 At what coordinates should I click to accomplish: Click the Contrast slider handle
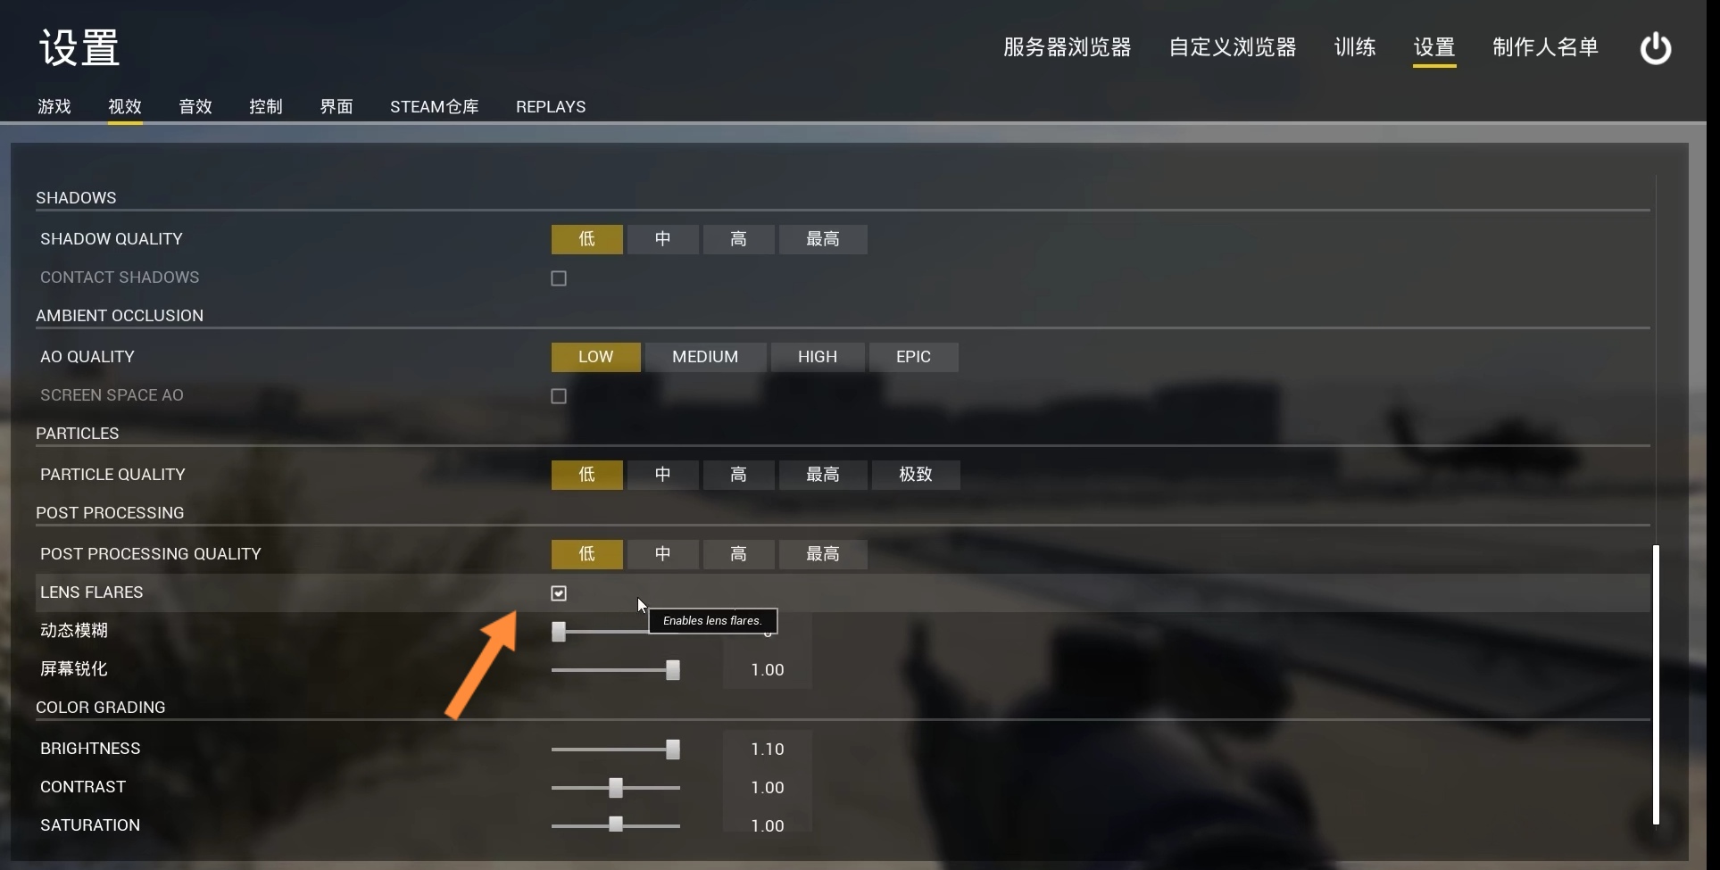click(616, 788)
